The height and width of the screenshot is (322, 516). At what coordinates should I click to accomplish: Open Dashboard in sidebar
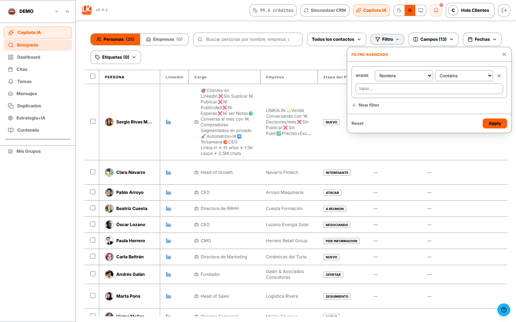(38, 57)
